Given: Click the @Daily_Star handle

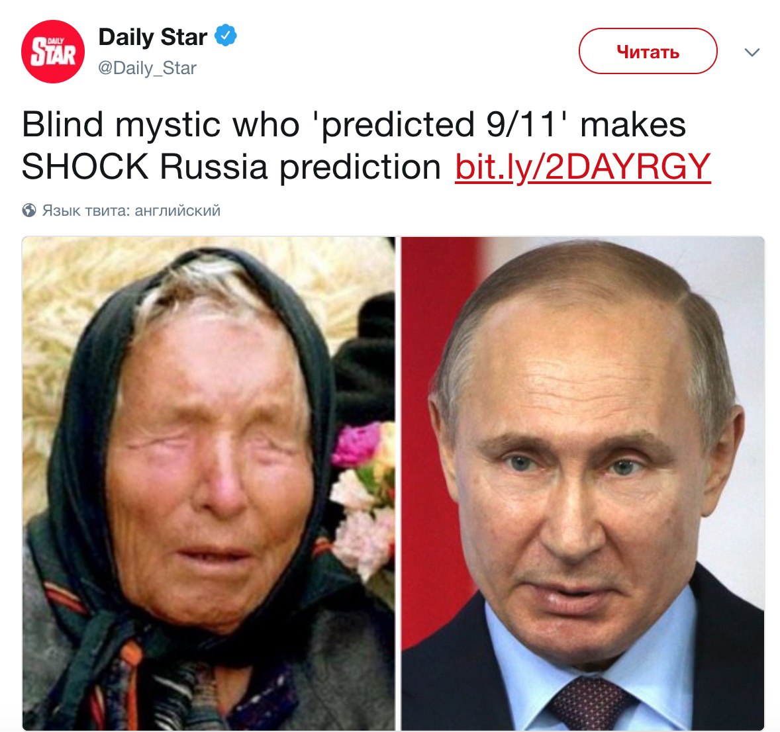Looking at the screenshot, I should (x=147, y=68).
